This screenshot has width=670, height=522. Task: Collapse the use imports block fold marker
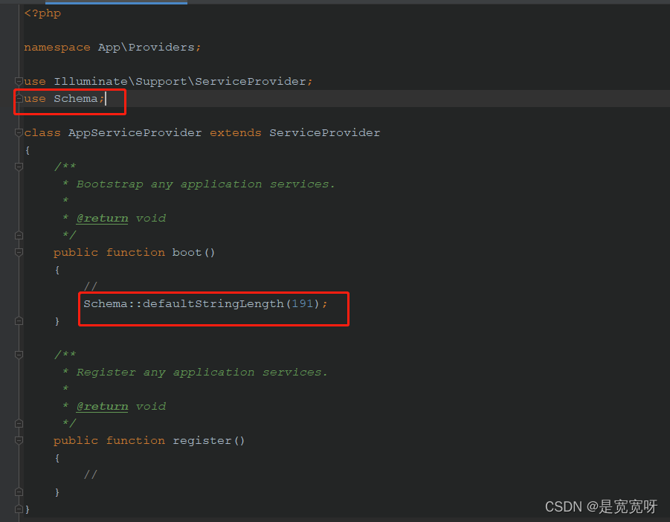pos(19,81)
